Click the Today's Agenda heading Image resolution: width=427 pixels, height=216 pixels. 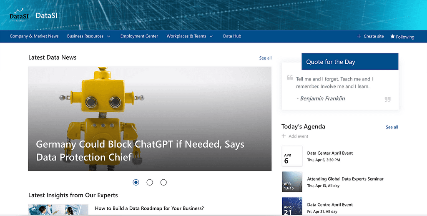[303, 127]
